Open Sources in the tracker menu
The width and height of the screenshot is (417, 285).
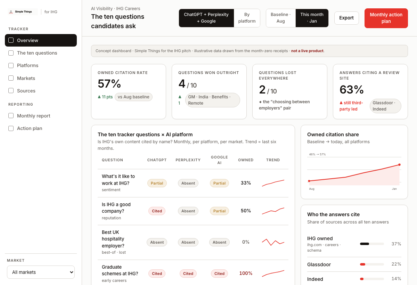(41, 91)
